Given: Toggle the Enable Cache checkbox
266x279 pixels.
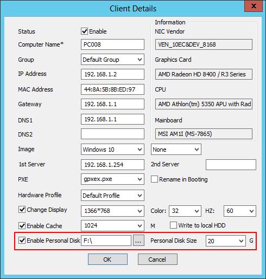Looking at the screenshot, I should 22,226.
